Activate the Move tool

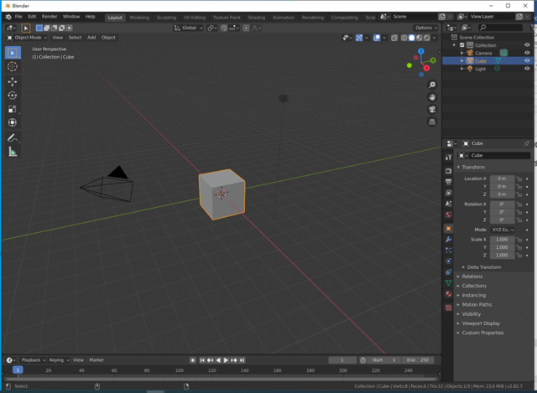[13, 81]
